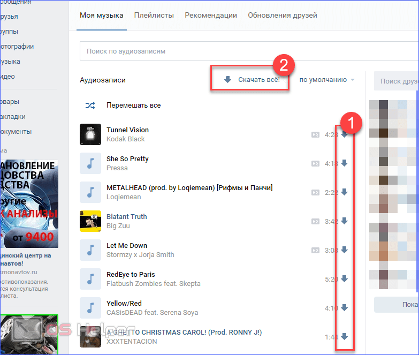Download A GHETTO CHRISTMAS CAROL track
The image size is (419, 355).
[345, 337]
